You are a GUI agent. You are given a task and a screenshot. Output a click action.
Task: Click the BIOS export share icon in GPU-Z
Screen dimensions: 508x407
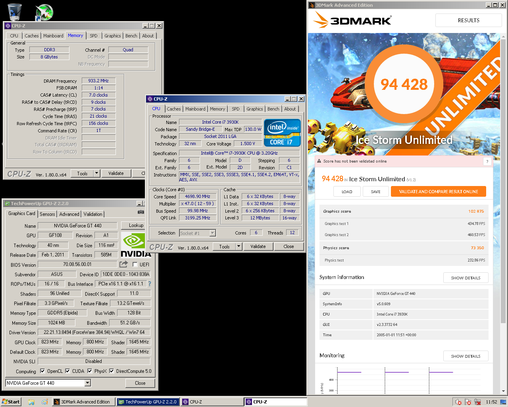click(x=124, y=264)
